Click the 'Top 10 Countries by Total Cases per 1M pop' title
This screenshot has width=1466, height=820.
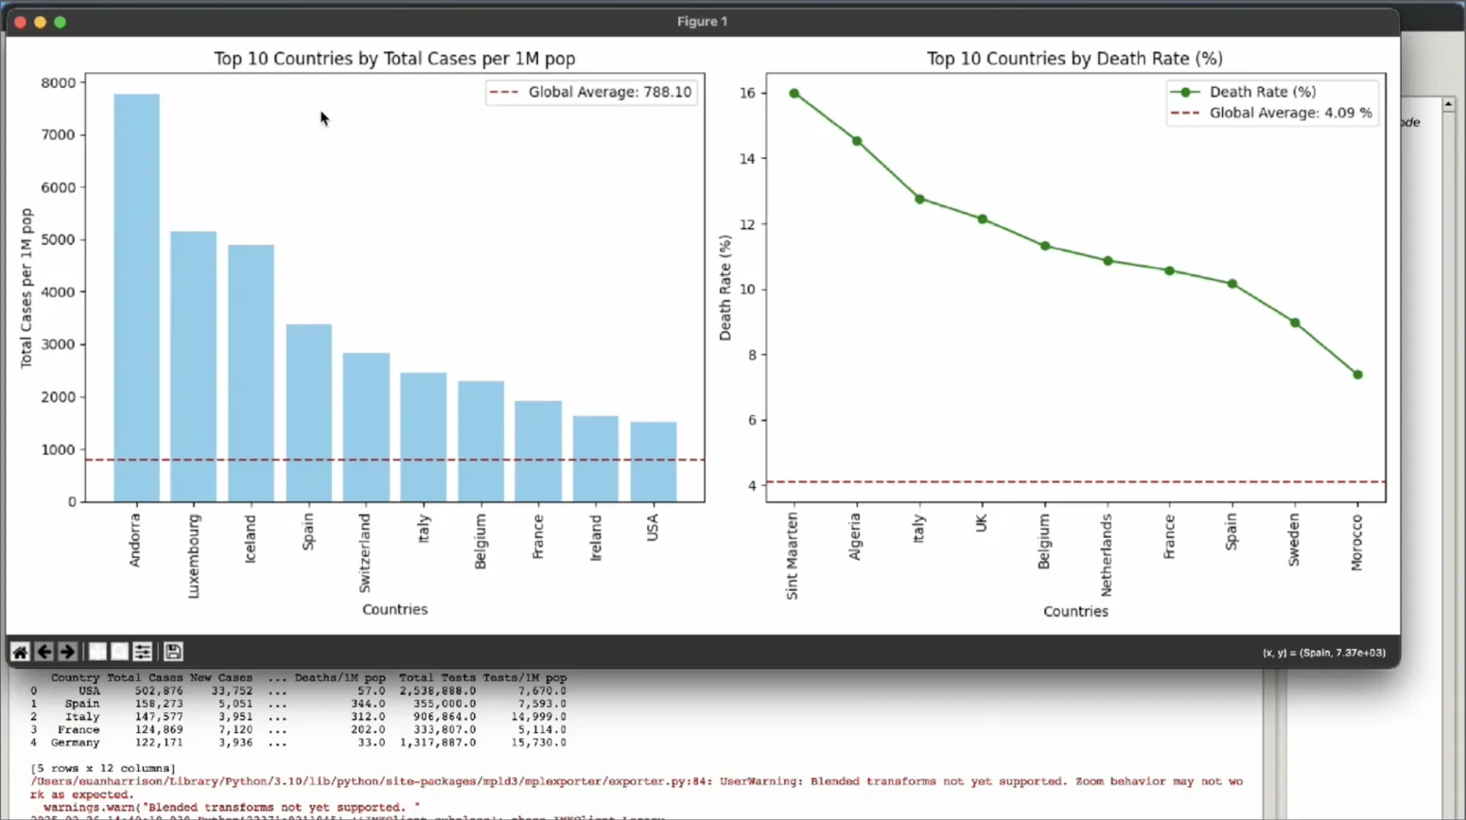pyautogui.click(x=394, y=59)
